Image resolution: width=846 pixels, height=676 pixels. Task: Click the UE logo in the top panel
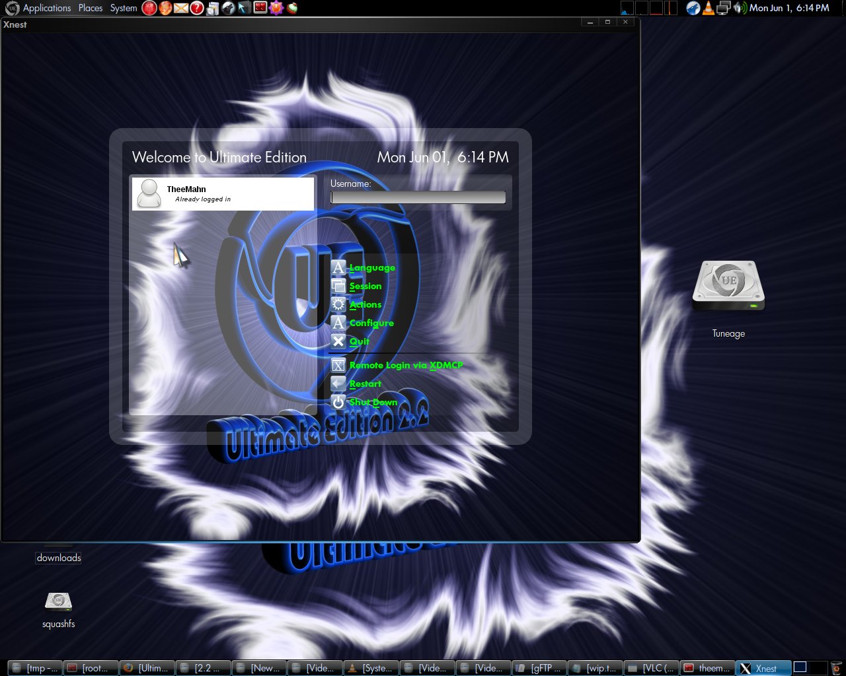tap(12, 8)
